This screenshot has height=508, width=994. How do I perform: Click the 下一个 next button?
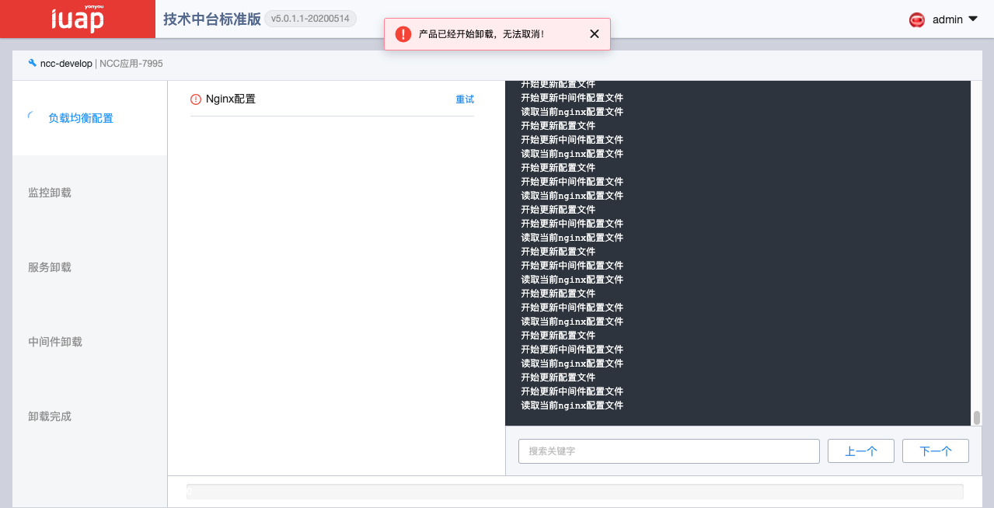(936, 451)
